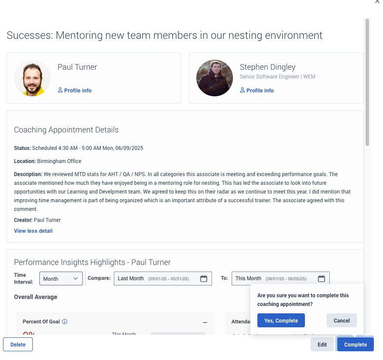The height and width of the screenshot is (360, 383).
Task: Click Performance Insights Highlights - Paul Turner heading
Action: coord(92,262)
